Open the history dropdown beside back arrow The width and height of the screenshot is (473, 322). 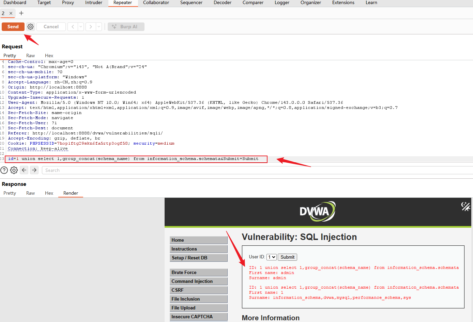(x=81, y=27)
